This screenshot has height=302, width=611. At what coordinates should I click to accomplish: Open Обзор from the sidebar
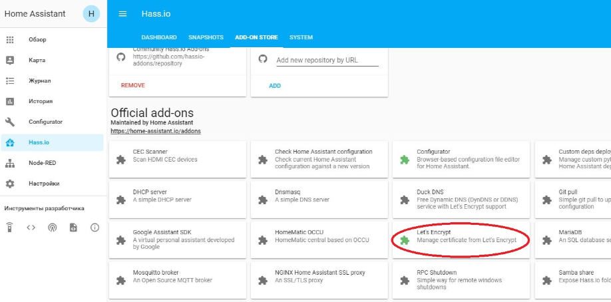pyautogui.click(x=53, y=40)
